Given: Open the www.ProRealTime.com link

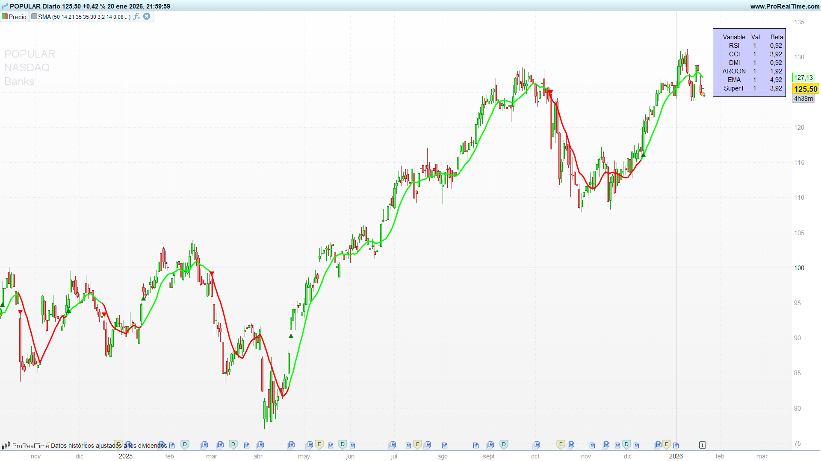Looking at the screenshot, I should pos(785,6).
